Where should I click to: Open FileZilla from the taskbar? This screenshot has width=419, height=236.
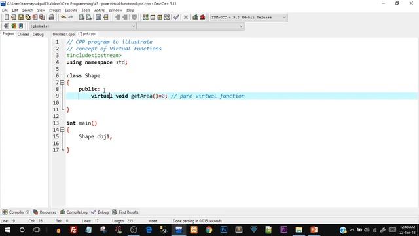[x=73, y=230]
